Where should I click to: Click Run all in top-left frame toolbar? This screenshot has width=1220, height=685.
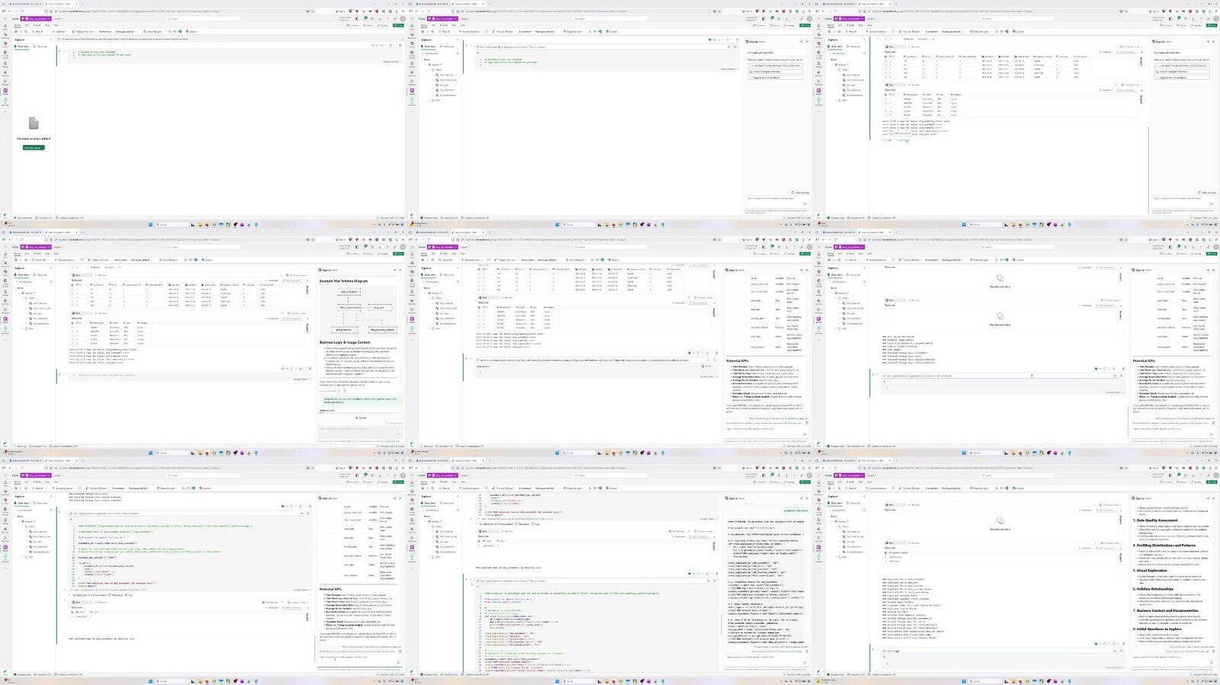tap(39, 31)
